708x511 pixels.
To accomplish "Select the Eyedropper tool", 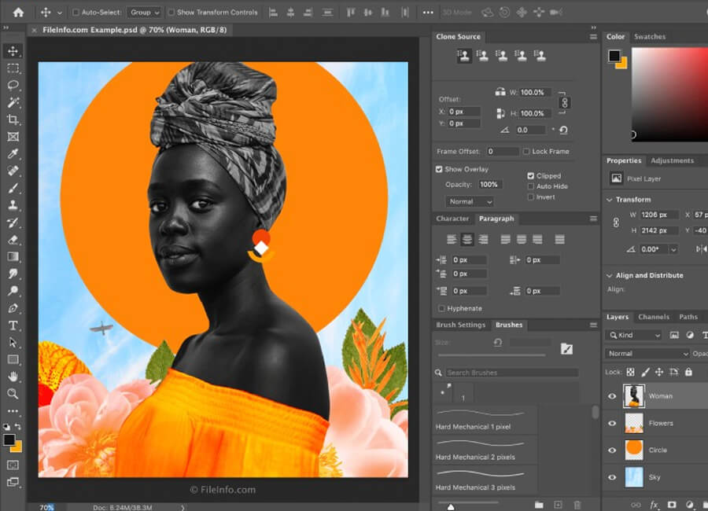I will (x=13, y=154).
